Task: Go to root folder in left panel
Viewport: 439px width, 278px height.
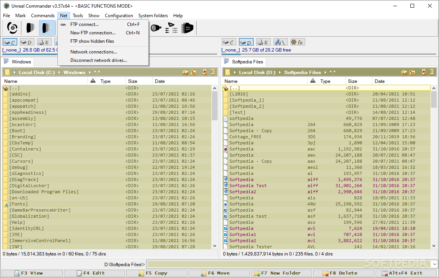Action: click(x=185, y=73)
